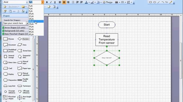183x102 pixels.
Task: Select the Line drawing tool
Action: 158,2
